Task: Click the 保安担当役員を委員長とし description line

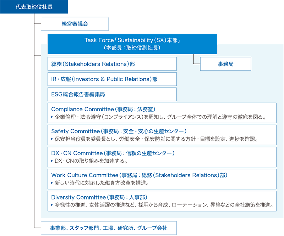Action: pyautogui.click(x=156, y=139)
